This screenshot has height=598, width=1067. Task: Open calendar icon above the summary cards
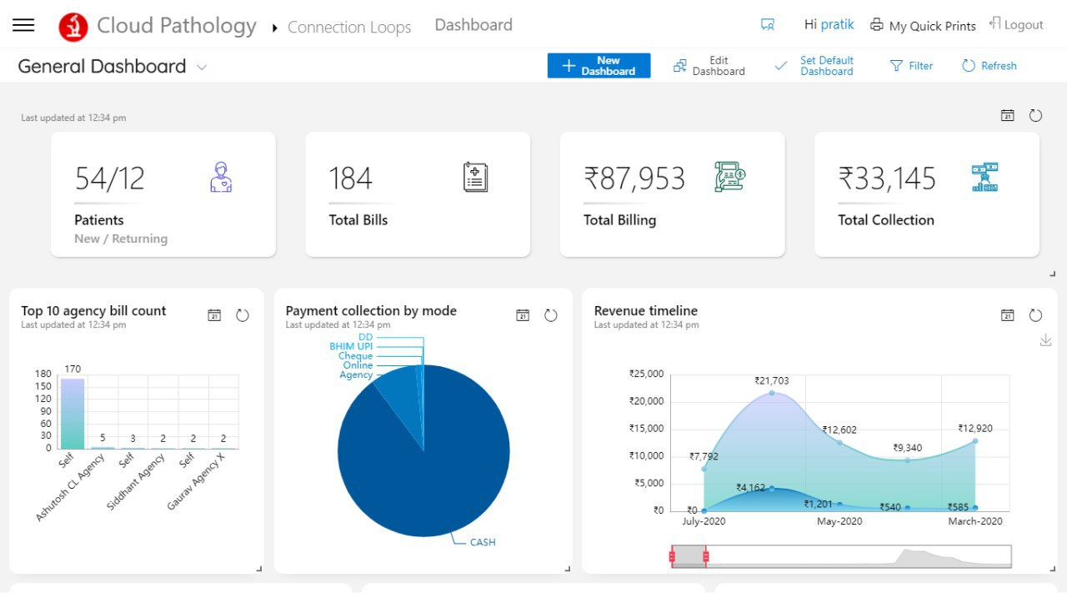coord(1008,116)
